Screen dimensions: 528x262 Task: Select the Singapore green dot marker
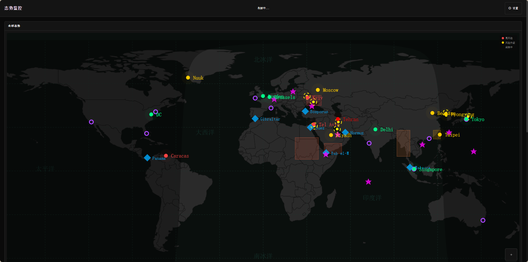414,169
